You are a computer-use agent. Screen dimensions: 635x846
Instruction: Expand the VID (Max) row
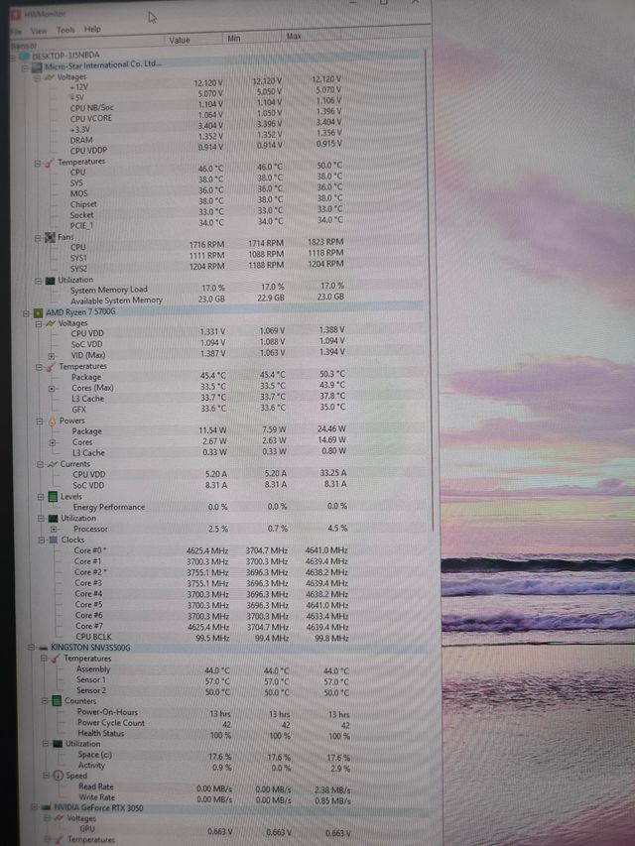52,355
